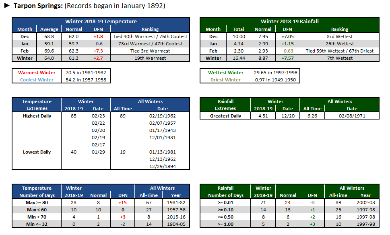Click 'Rainfall Number of Days' header
This screenshot has width=390, height=235.
click(226, 192)
